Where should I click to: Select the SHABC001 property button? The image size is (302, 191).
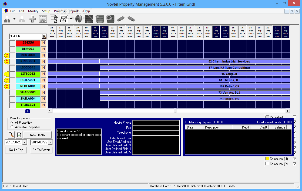(28, 93)
